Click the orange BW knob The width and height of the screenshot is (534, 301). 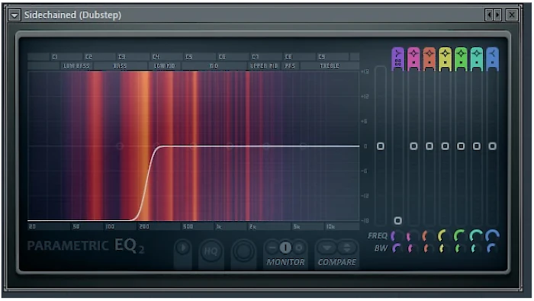429,248
